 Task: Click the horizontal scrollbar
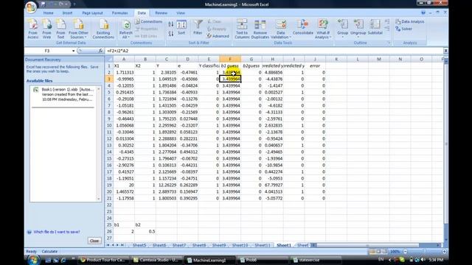coord(376,245)
